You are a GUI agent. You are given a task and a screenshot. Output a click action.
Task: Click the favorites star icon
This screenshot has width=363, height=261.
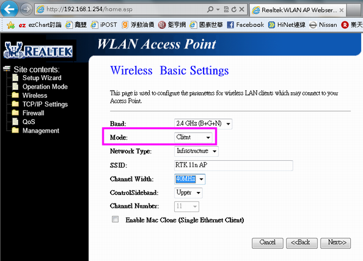point(10,25)
